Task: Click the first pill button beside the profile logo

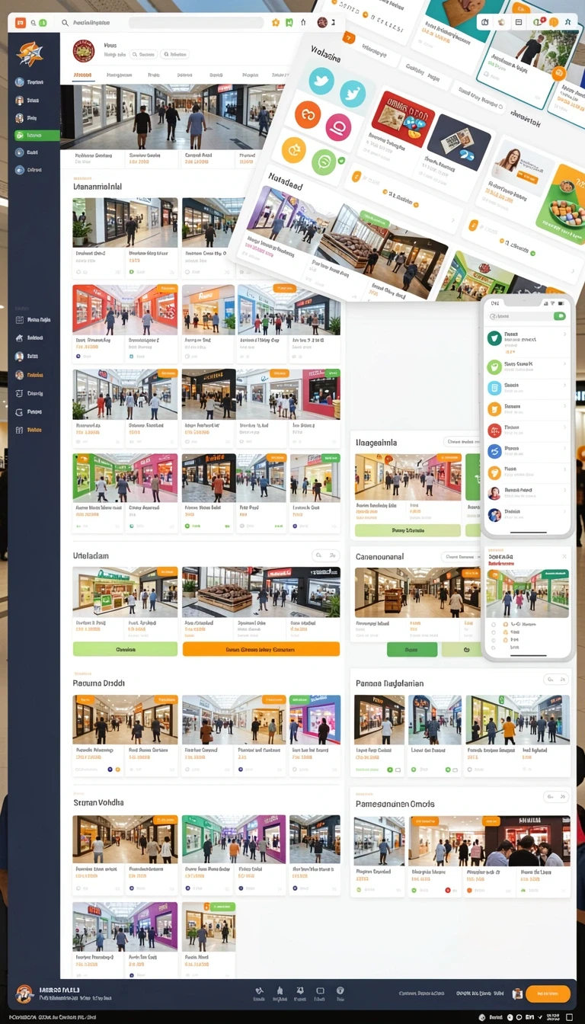Action: [144, 55]
